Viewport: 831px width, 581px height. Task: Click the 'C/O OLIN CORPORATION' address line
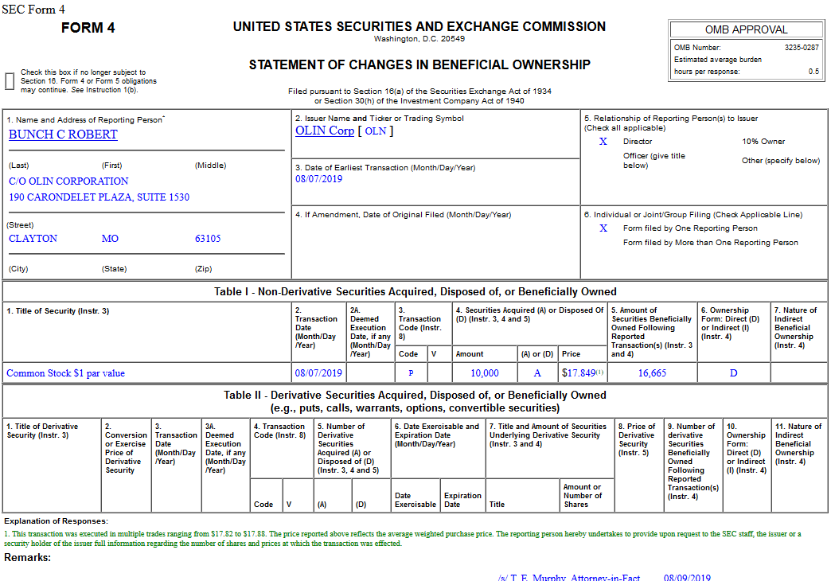point(68,181)
